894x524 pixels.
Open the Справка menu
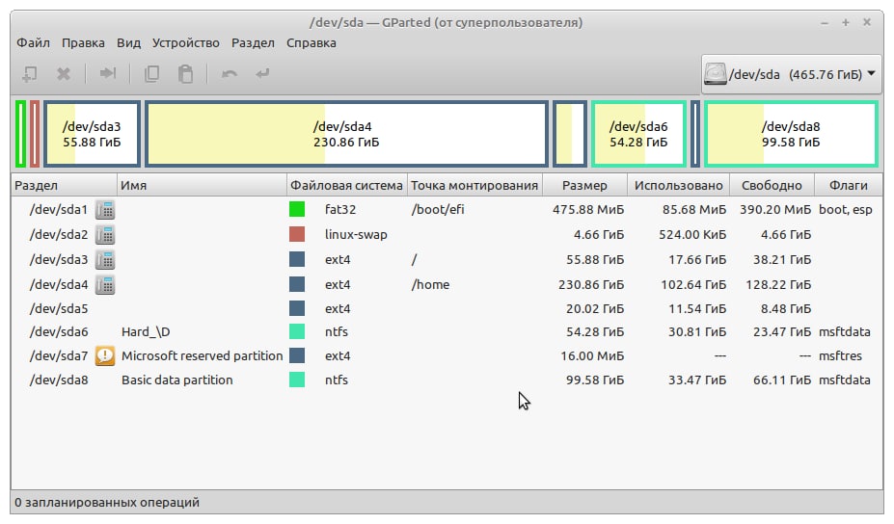[x=312, y=42]
